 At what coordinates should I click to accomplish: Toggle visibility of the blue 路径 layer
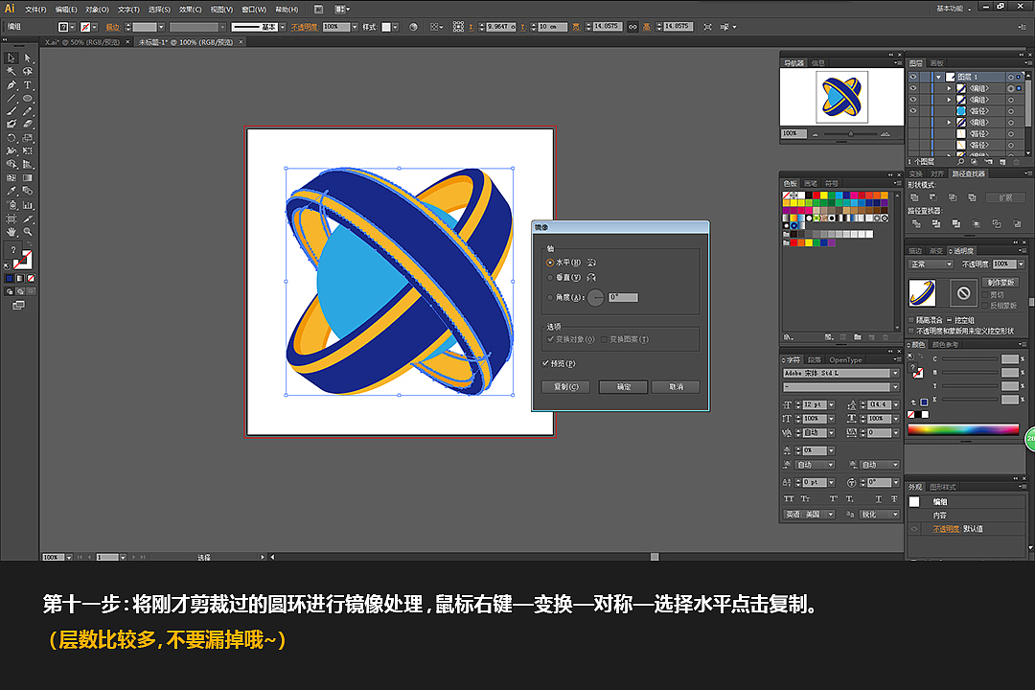pyautogui.click(x=913, y=111)
